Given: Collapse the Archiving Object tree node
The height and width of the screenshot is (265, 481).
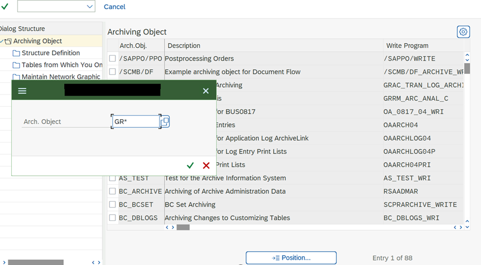Looking at the screenshot, I should [2, 41].
